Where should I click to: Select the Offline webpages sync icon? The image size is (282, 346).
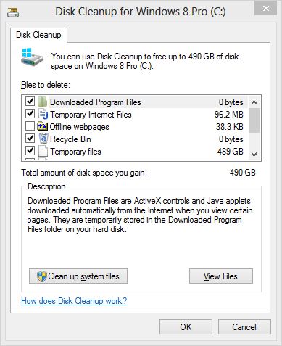click(x=42, y=126)
